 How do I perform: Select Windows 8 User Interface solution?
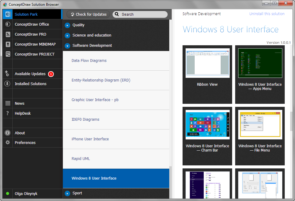(116, 178)
